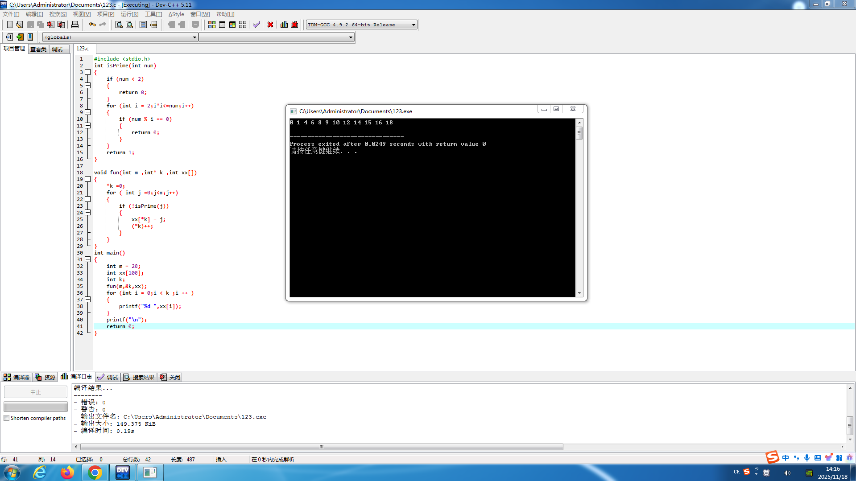Collapse the for-loop fold at line 22
856x481 pixels.
coord(88,199)
